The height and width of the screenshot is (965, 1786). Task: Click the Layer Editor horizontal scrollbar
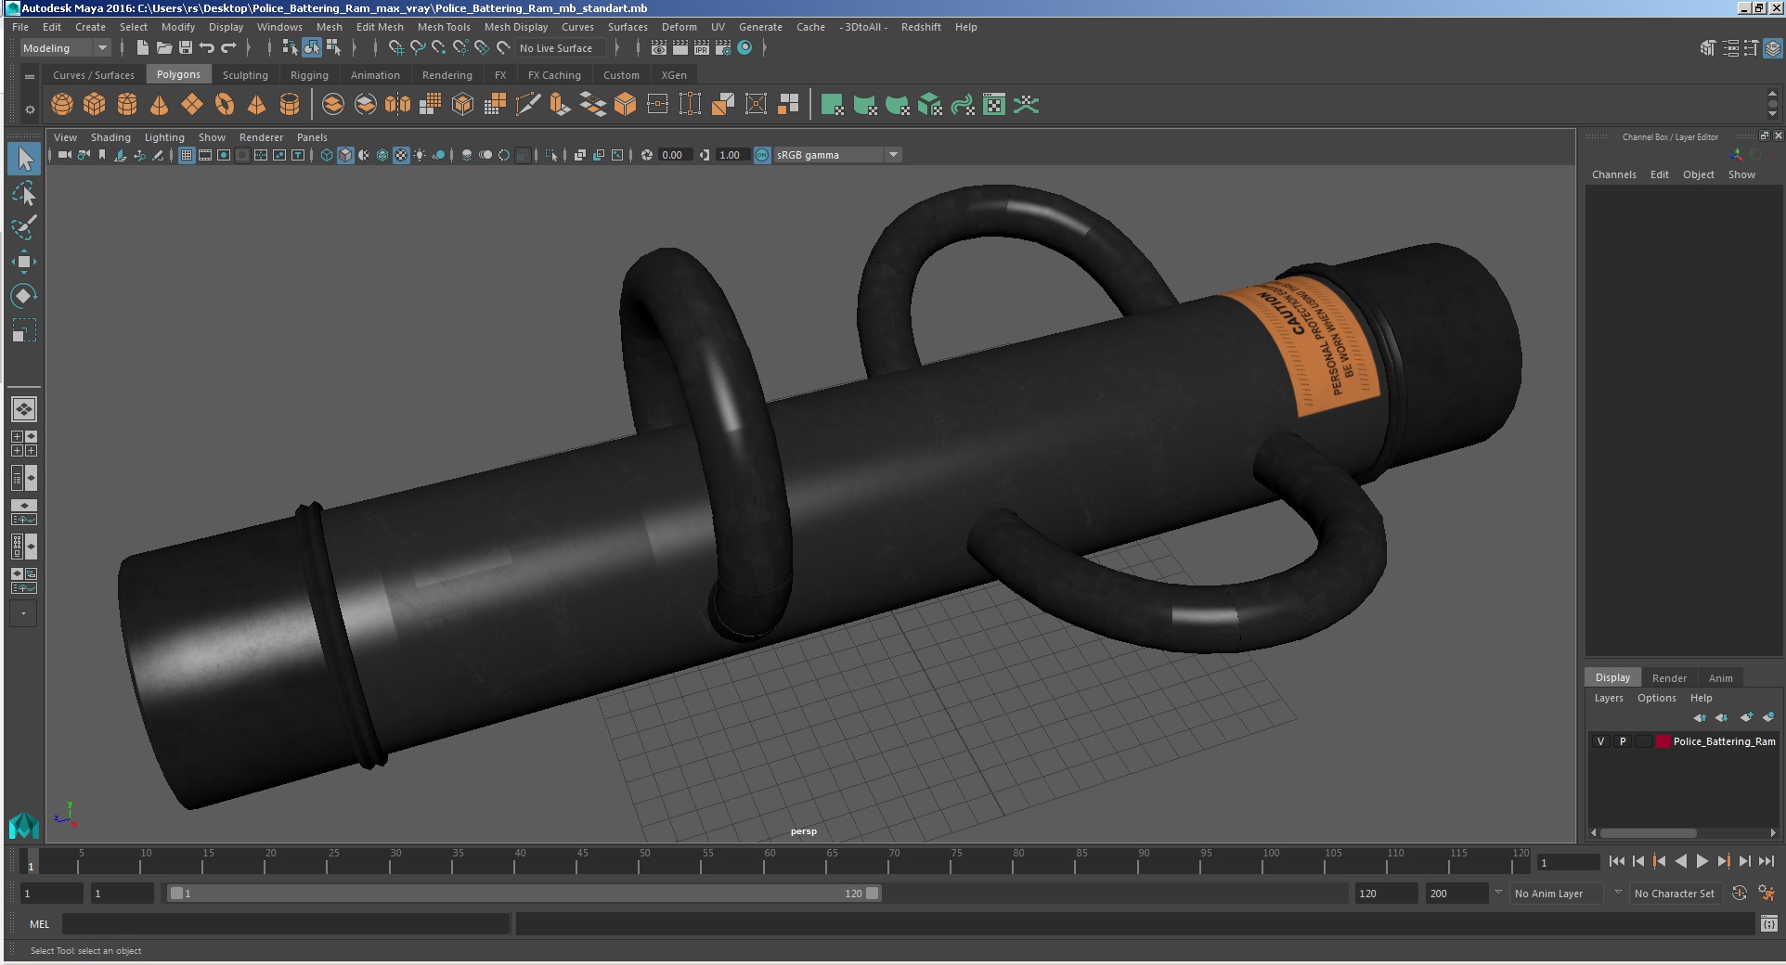pyautogui.click(x=1649, y=832)
